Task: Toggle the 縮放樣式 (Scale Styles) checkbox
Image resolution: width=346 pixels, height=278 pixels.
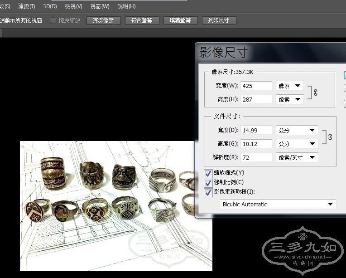Action: point(208,173)
